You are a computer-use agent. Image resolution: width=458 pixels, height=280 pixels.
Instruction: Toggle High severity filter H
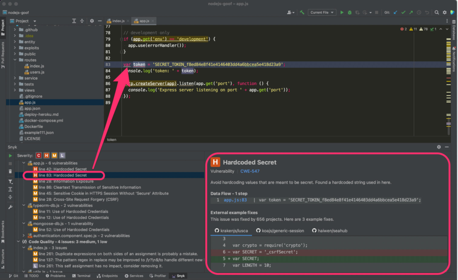point(46,156)
